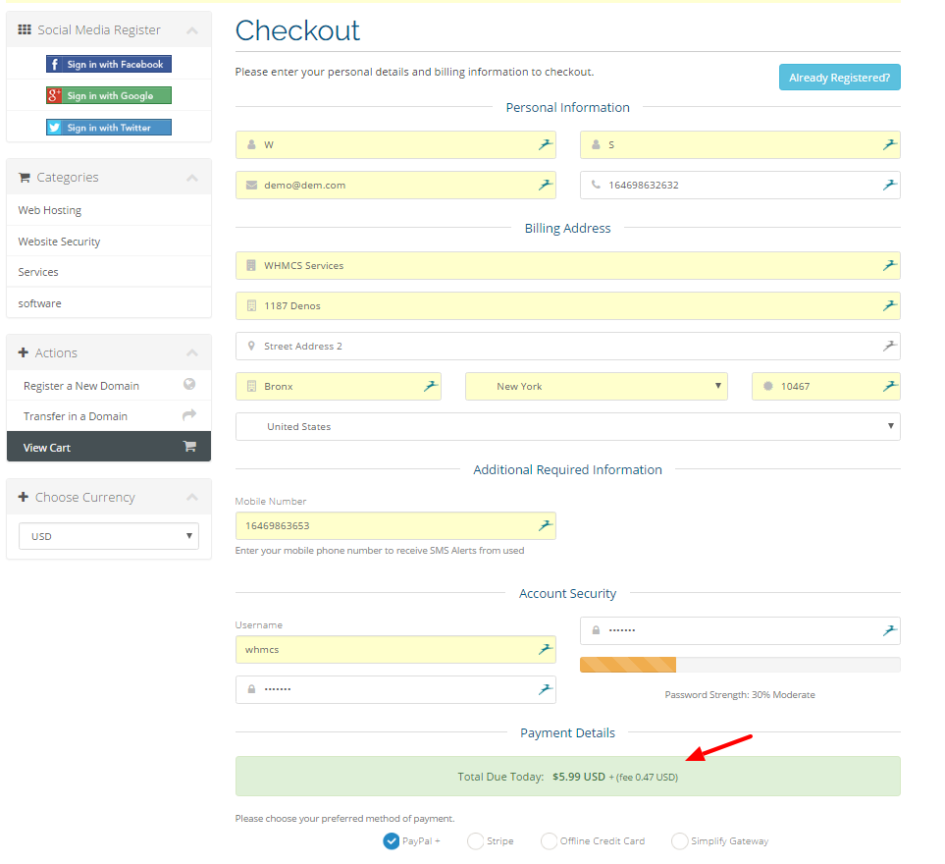This screenshot has height=864, width=945.
Task: Open the New York state dropdown
Action: point(596,386)
